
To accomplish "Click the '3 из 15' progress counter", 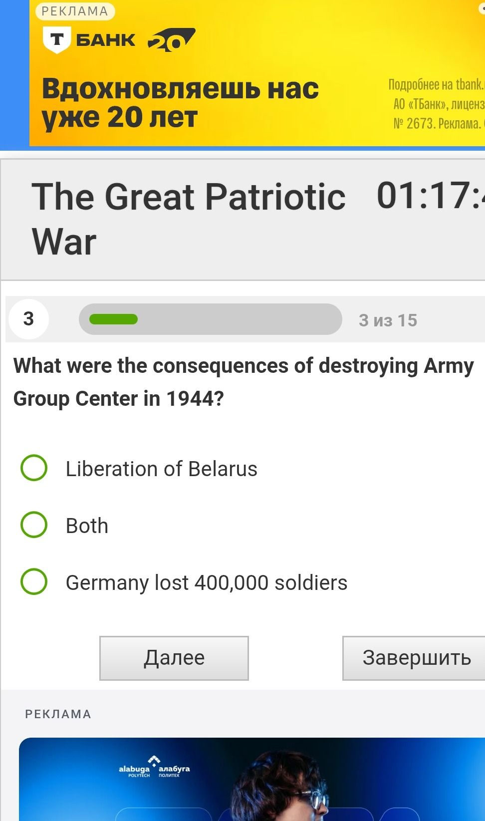I will pyautogui.click(x=388, y=320).
